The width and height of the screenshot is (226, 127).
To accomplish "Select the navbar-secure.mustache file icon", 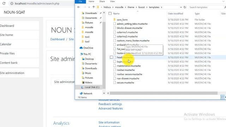I will coord(114,74).
